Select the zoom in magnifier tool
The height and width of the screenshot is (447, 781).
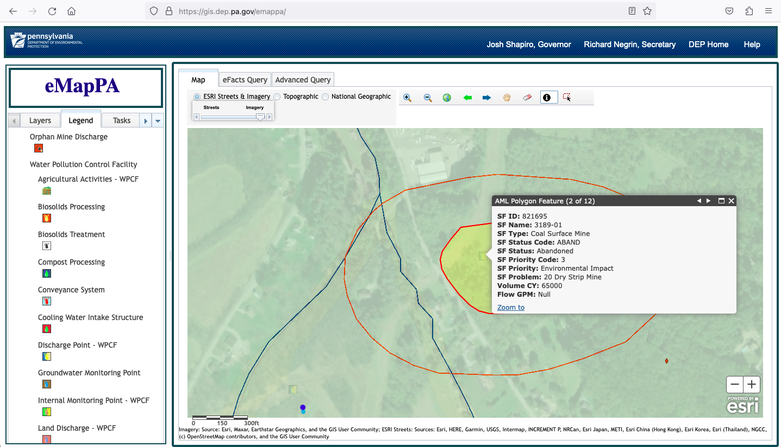point(407,98)
